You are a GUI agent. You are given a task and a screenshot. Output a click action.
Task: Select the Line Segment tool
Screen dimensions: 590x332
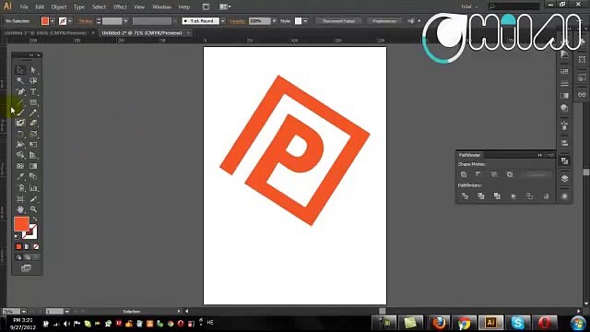20,102
